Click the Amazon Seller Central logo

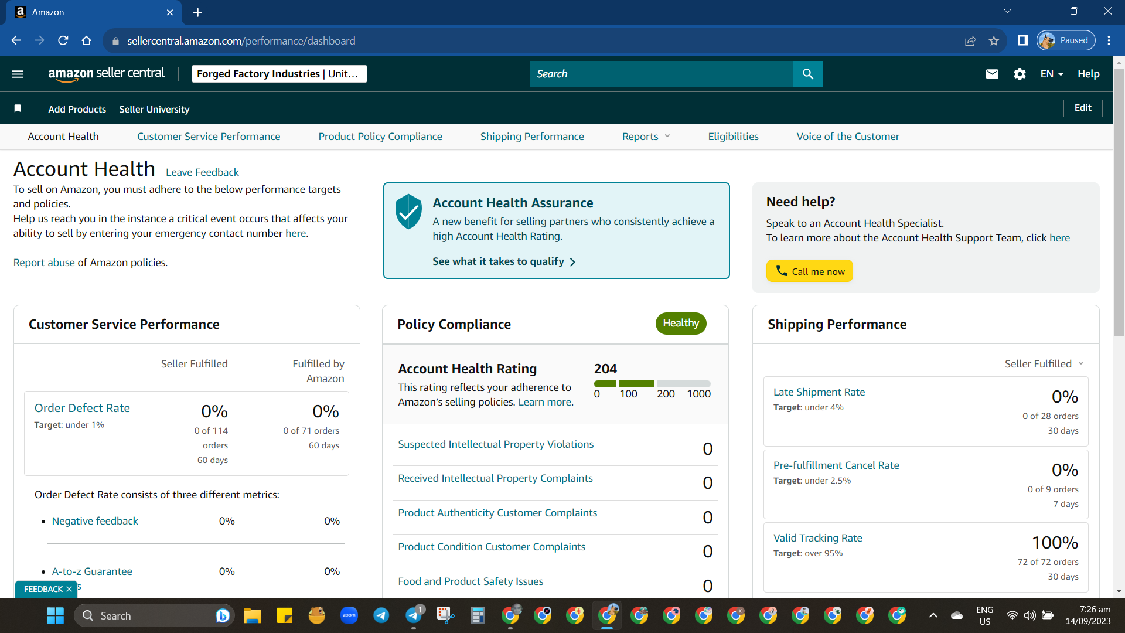(106, 74)
